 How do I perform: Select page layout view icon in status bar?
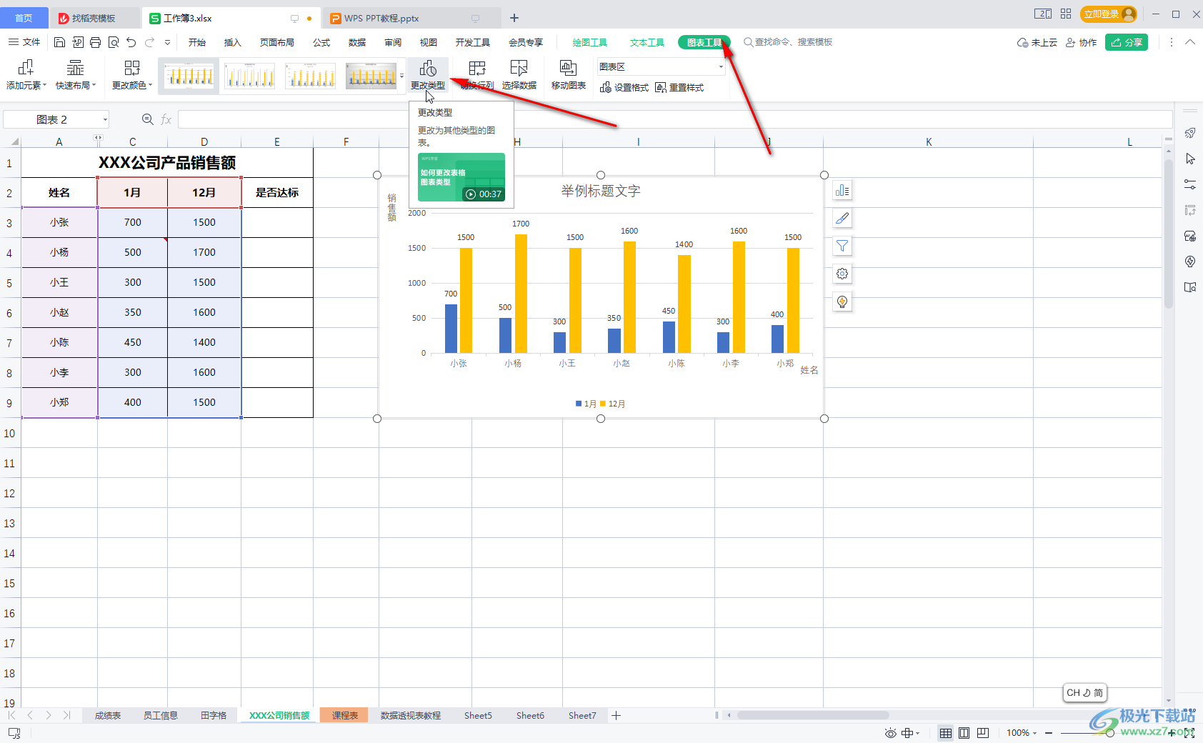point(964,733)
